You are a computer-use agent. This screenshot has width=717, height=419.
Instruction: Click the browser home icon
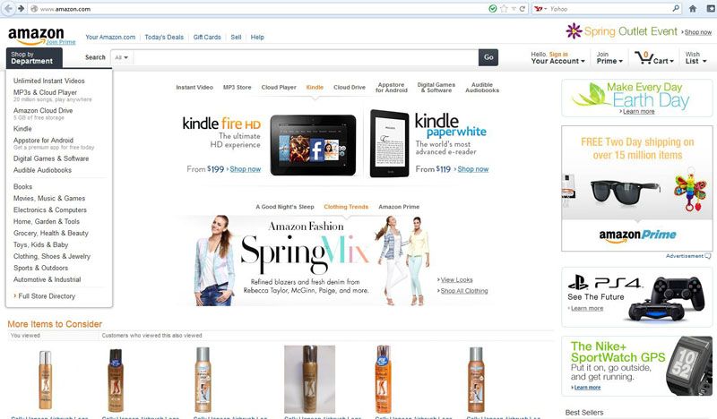pos(693,9)
